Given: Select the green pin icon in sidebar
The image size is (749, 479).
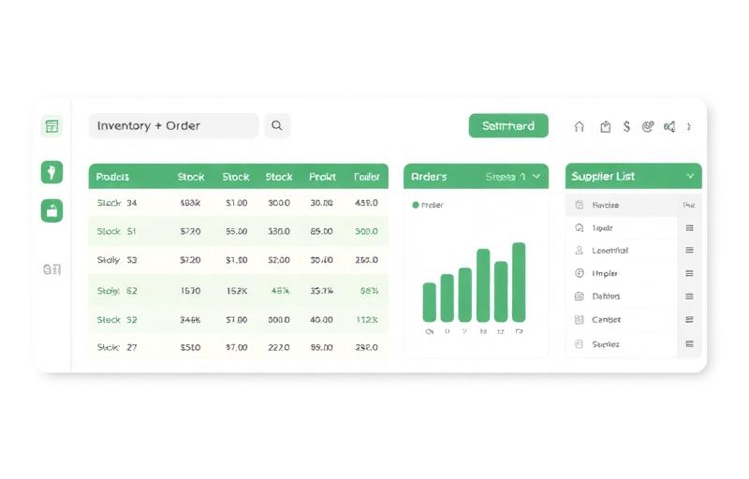Looking at the screenshot, I should coord(51,172).
